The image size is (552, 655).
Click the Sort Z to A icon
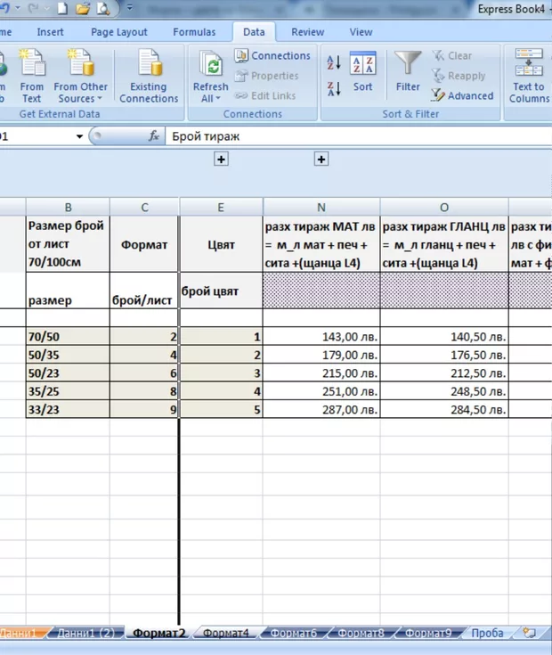(334, 89)
